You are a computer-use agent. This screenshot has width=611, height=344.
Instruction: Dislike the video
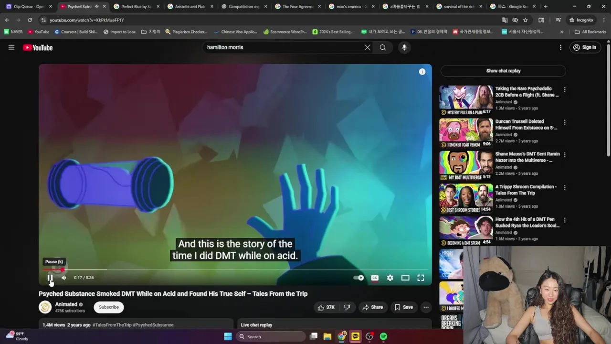coord(348,307)
